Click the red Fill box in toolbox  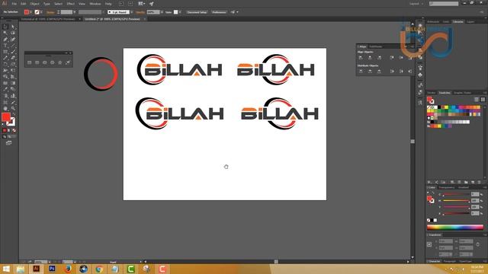5,117
